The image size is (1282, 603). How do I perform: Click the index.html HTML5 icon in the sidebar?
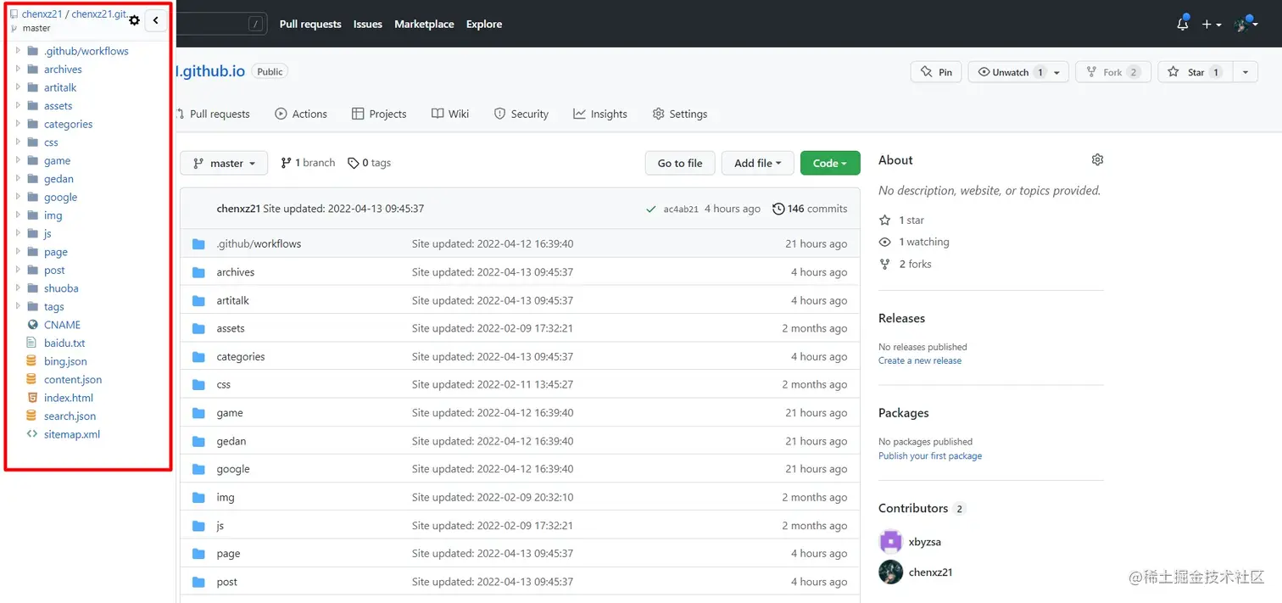[32, 398]
